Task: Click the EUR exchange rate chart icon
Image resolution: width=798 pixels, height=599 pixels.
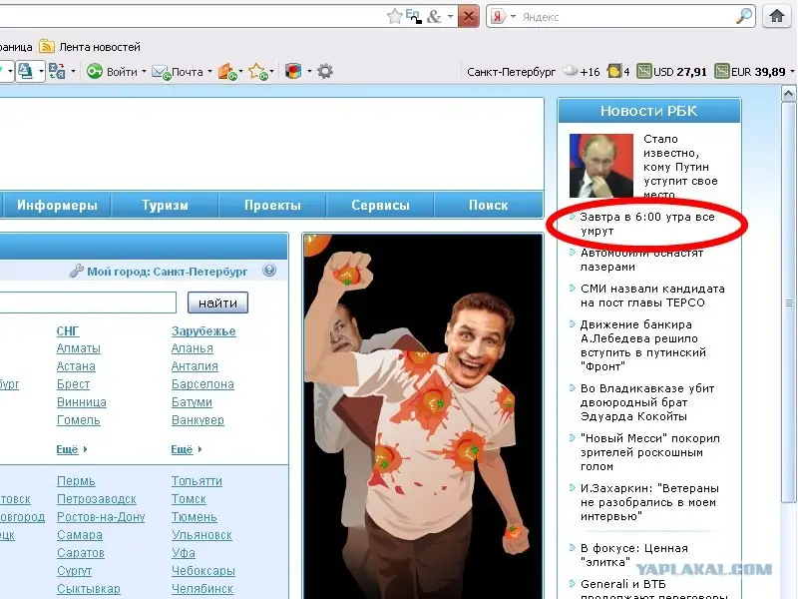Action: [x=721, y=71]
